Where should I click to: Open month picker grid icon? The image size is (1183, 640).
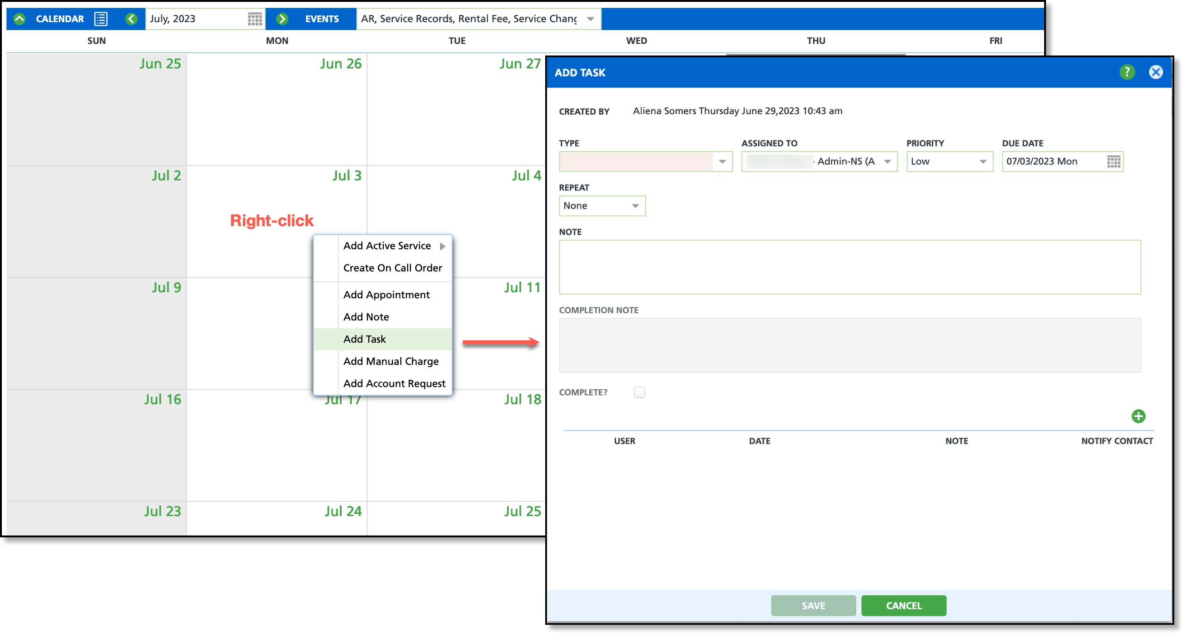coord(255,19)
